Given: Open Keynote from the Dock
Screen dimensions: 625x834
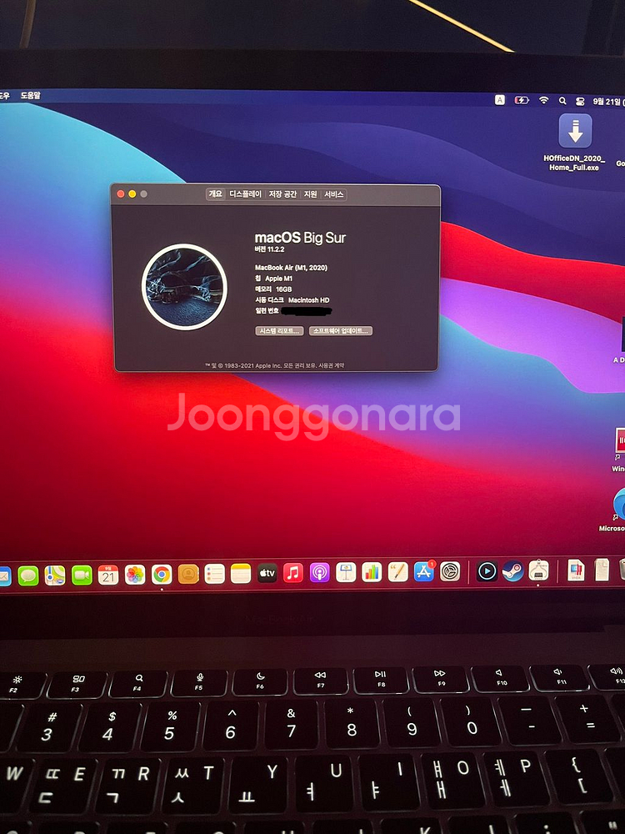Looking at the screenshot, I should coord(346,572).
